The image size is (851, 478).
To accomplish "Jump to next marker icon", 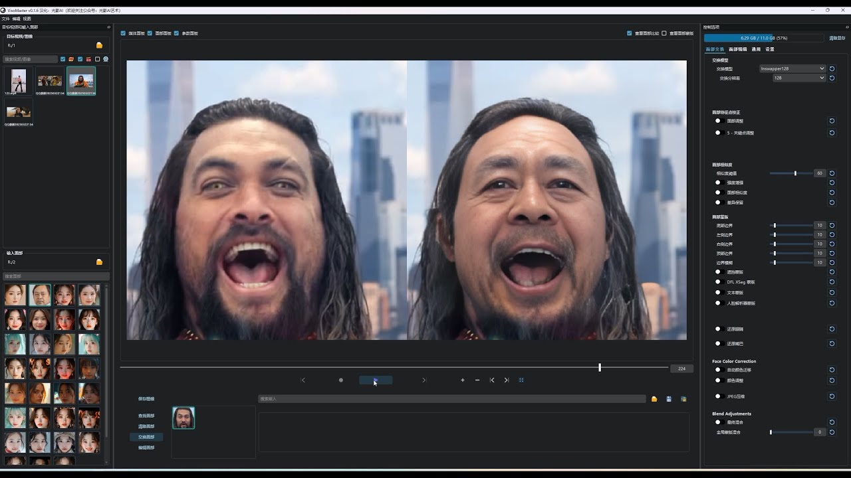I will coord(507,380).
